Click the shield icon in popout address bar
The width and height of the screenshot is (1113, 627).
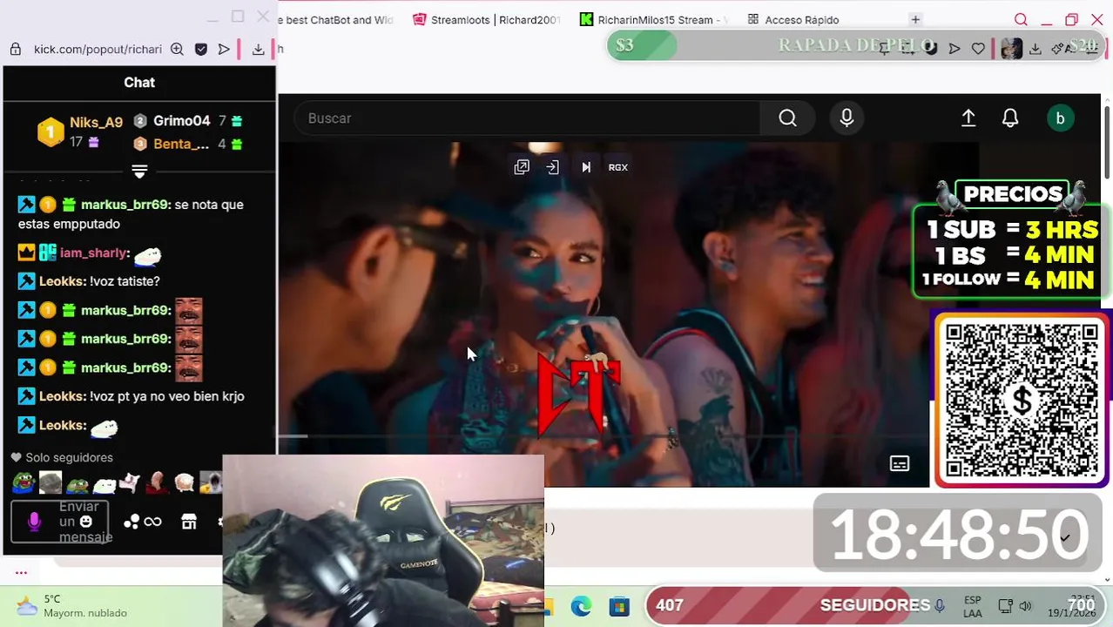click(201, 50)
